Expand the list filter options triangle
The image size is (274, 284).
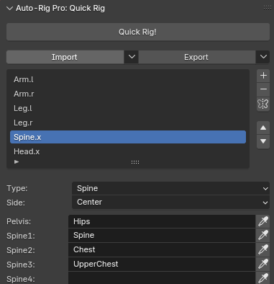click(17, 162)
